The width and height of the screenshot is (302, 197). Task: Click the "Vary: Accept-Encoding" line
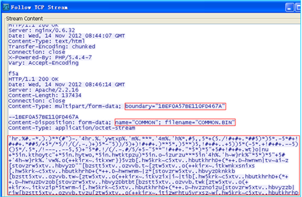(x=43, y=63)
